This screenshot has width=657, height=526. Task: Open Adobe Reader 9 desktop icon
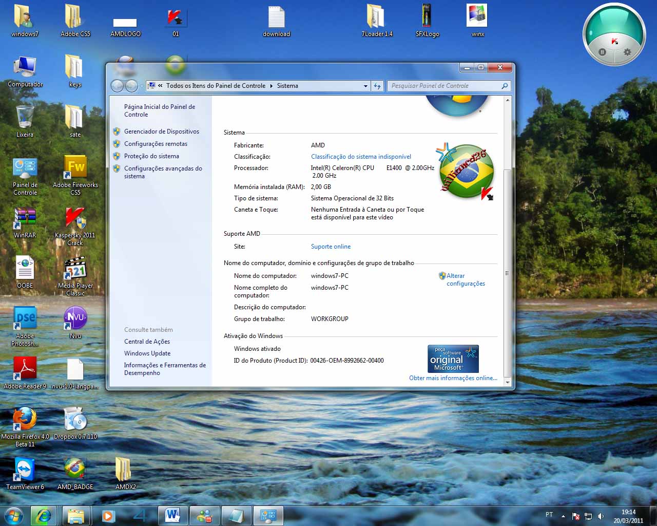tap(25, 369)
